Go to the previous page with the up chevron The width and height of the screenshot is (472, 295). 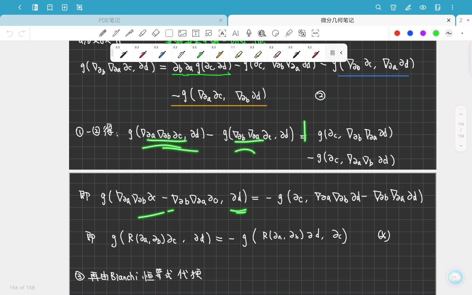click(x=461, y=114)
